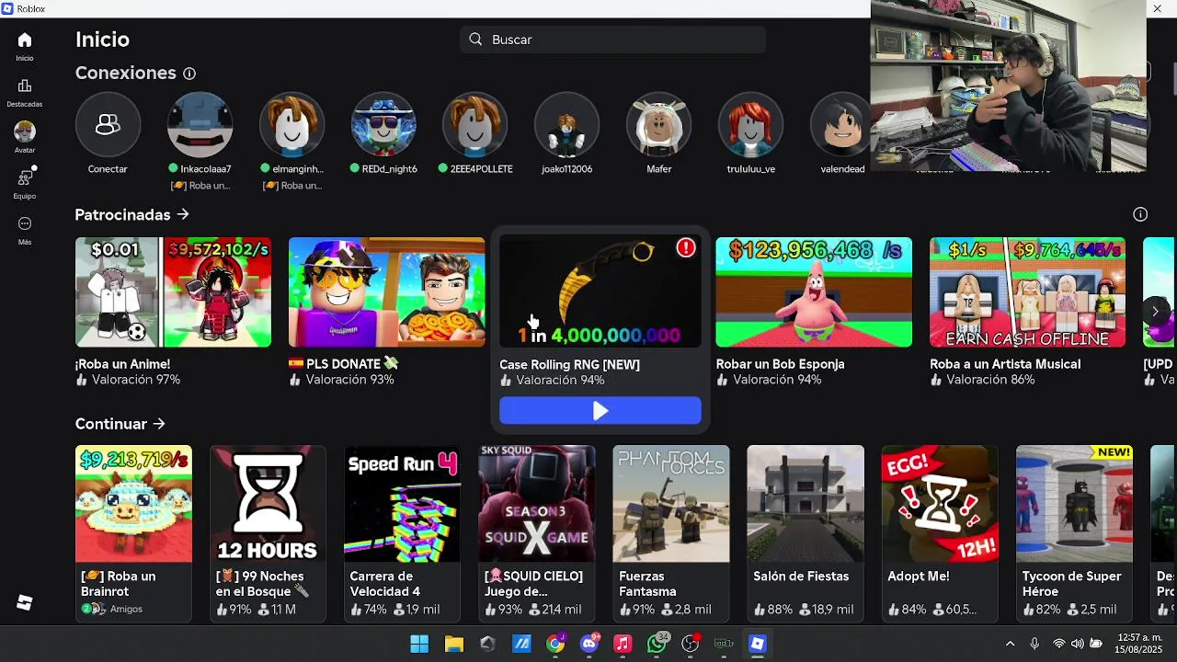
Task: Click the info icon beside Patrocinadas row
Action: point(1140,214)
